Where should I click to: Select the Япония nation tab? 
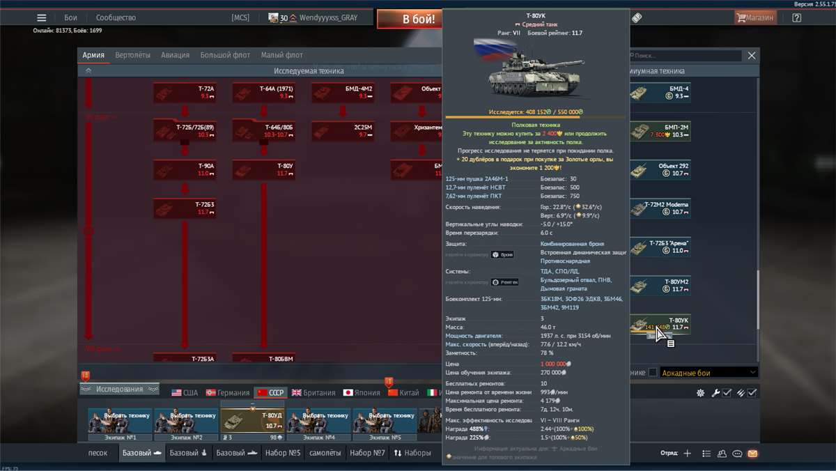point(362,393)
